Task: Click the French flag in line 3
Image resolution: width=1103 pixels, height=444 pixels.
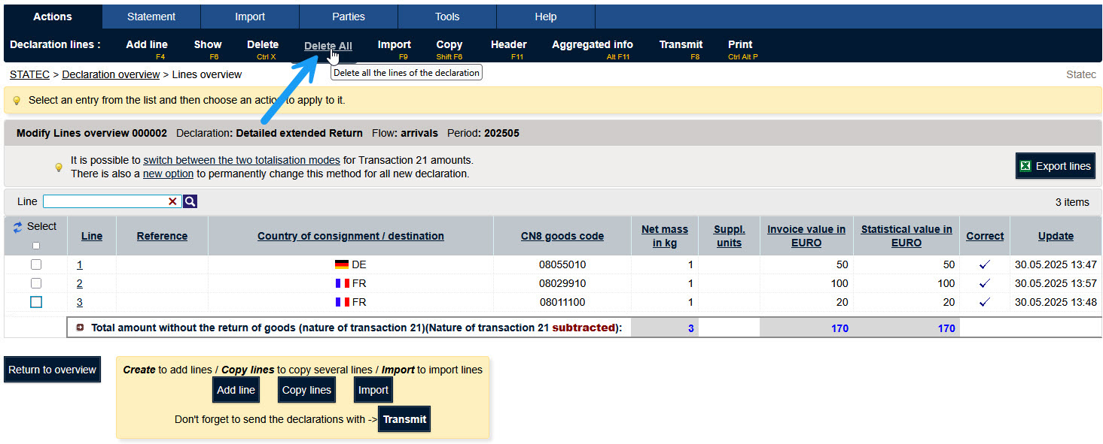Action: (x=342, y=302)
